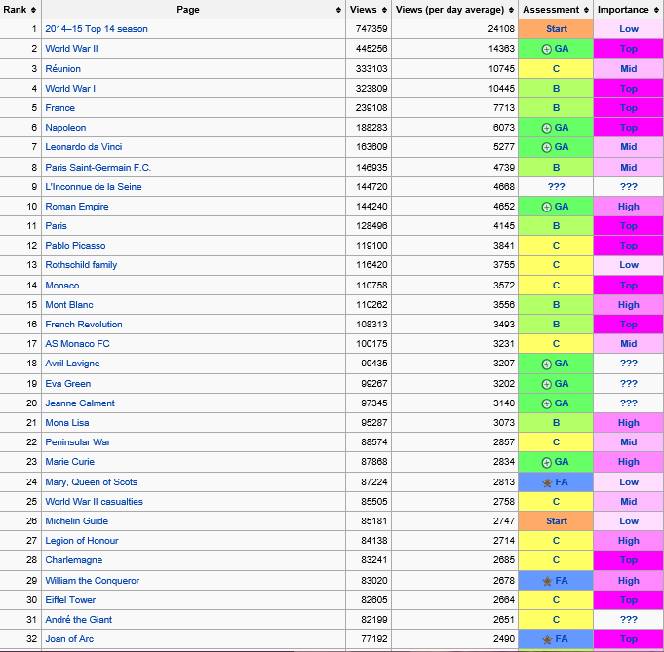Viewport: 664px width, 652px height.
Task: Open André the Giant article
Action: pyautogui.click(x=79, y=620)
